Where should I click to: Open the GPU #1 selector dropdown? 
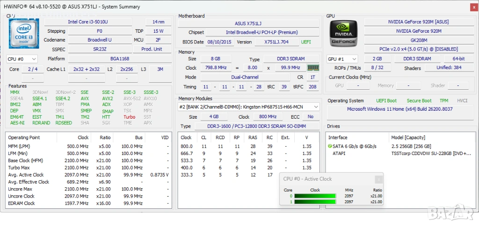click(x=342, y=59)
